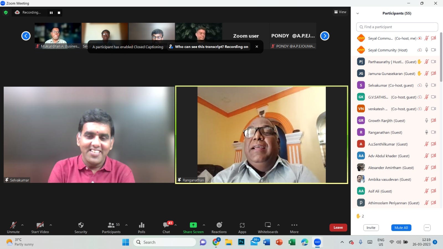Image resolution: width=443 pixels, height=249 pixels.
Task: Click the Find a participant search field
Action: pyautogui.click(x=397, y=27)
